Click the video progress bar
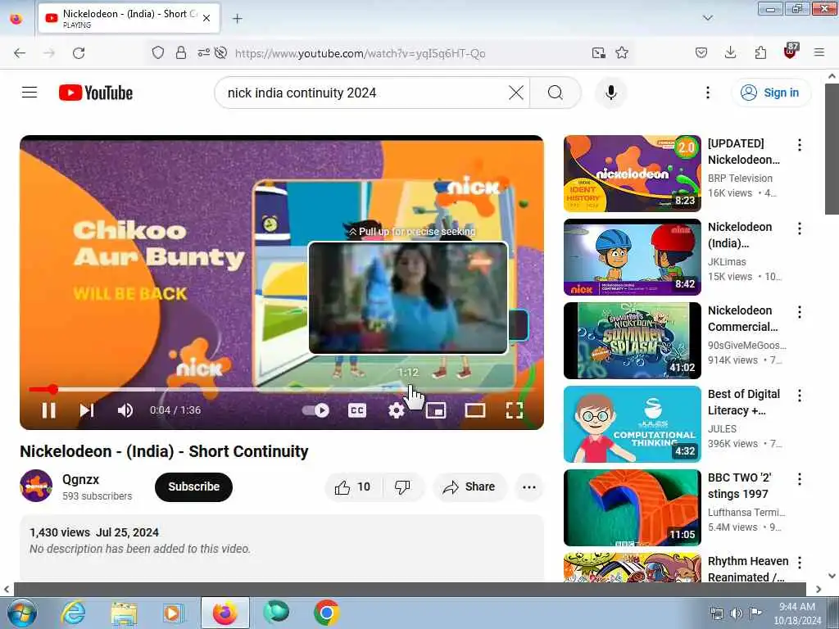 tap(282, 389)
